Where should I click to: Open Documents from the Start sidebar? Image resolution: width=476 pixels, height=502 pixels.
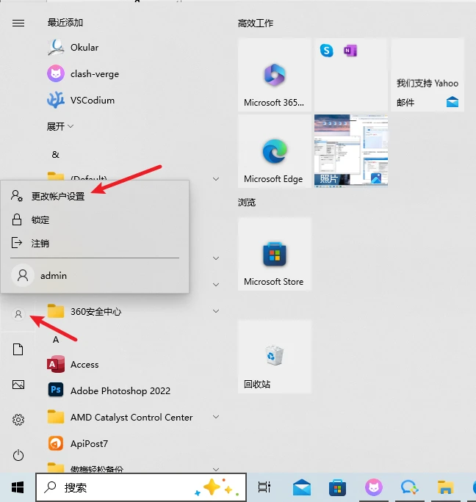18,349
